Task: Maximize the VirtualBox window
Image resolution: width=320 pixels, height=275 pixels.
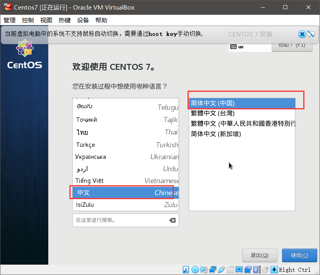Action: 285,7
